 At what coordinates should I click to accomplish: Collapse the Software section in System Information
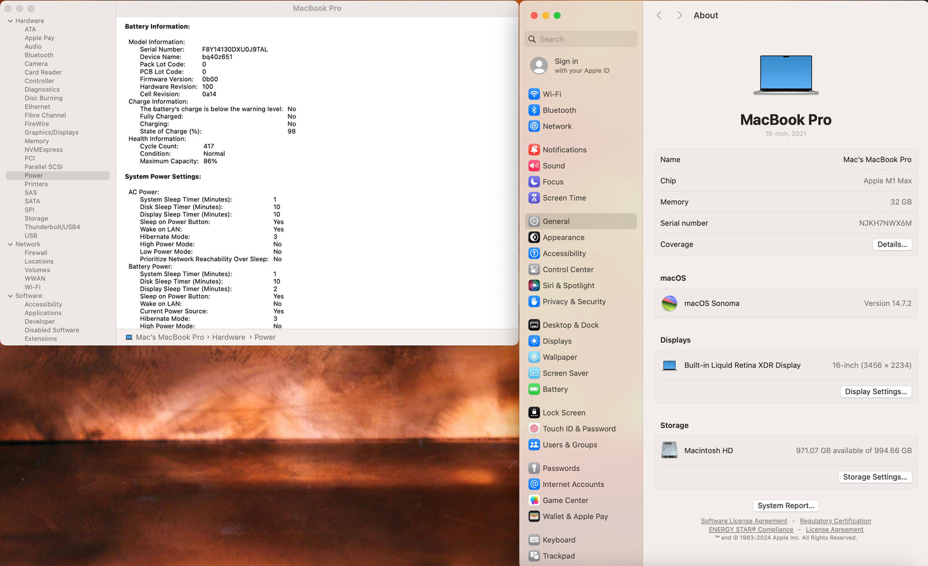coord(11,296)
